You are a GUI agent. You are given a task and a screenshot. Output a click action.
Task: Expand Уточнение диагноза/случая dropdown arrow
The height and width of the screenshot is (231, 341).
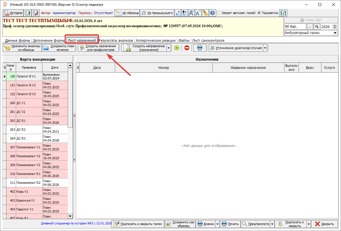[x=265, y=48]
